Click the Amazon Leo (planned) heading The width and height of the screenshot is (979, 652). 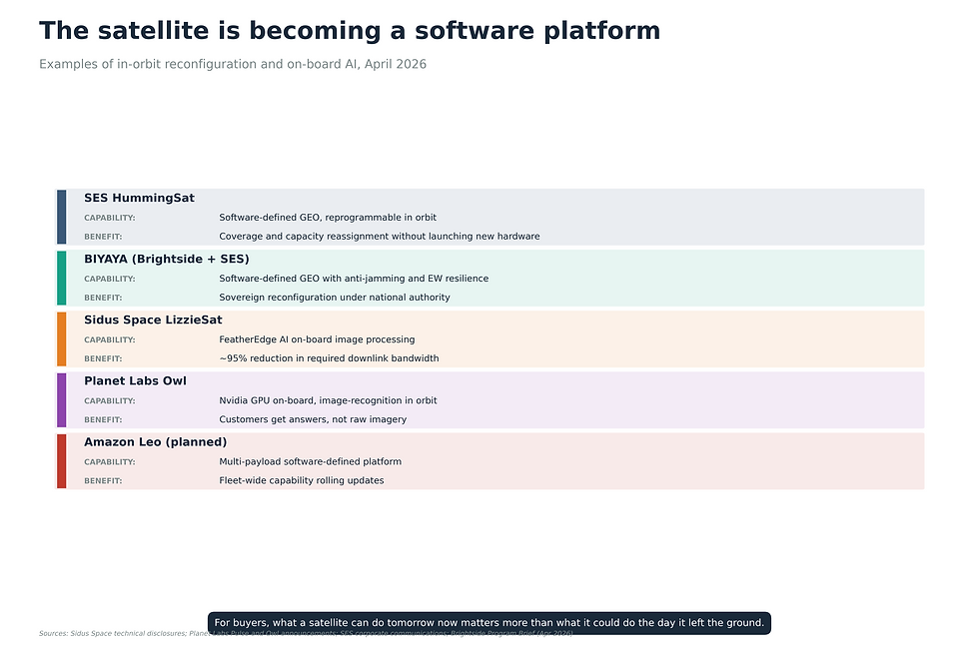(x=156, y=442)
